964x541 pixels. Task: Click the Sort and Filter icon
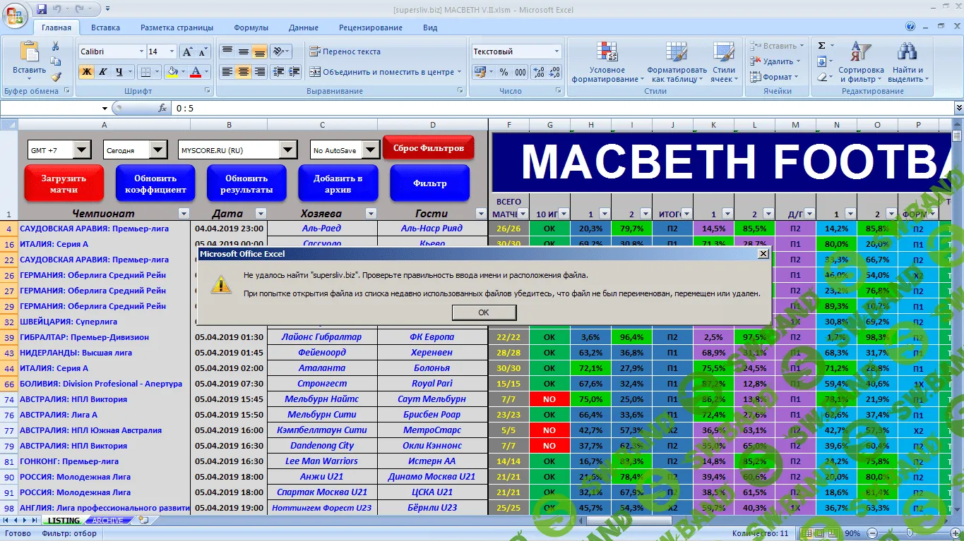tap(860, 53)
